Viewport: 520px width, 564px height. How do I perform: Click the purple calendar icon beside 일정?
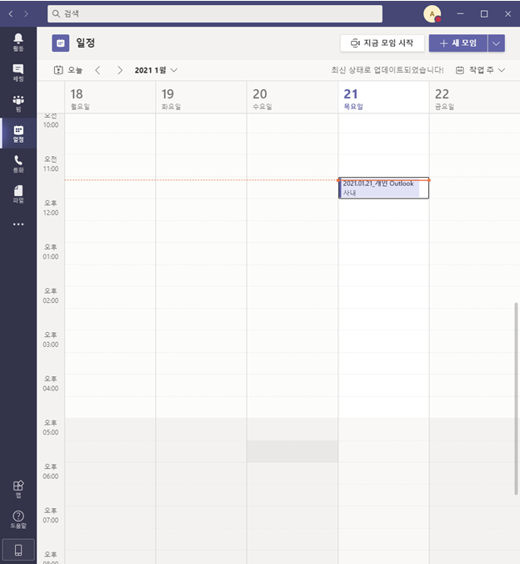click(x=60, y=43)
